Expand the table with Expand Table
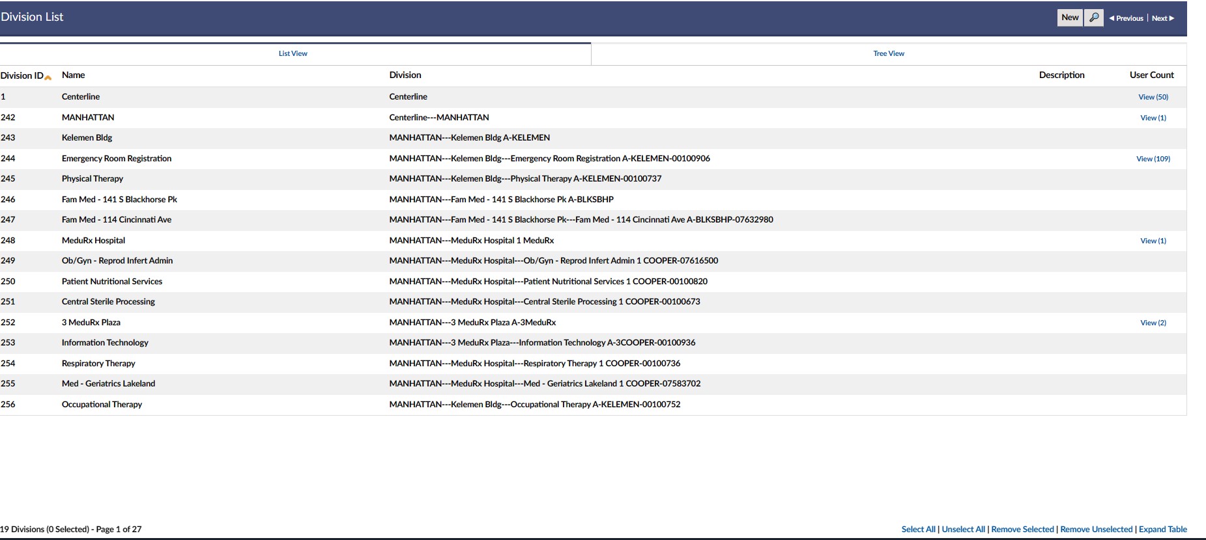This screenshot has height=540, width=1206. pos(1162,529)
